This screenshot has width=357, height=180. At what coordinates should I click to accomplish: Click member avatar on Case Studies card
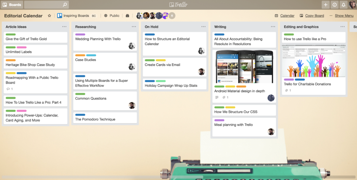point(132,66)
